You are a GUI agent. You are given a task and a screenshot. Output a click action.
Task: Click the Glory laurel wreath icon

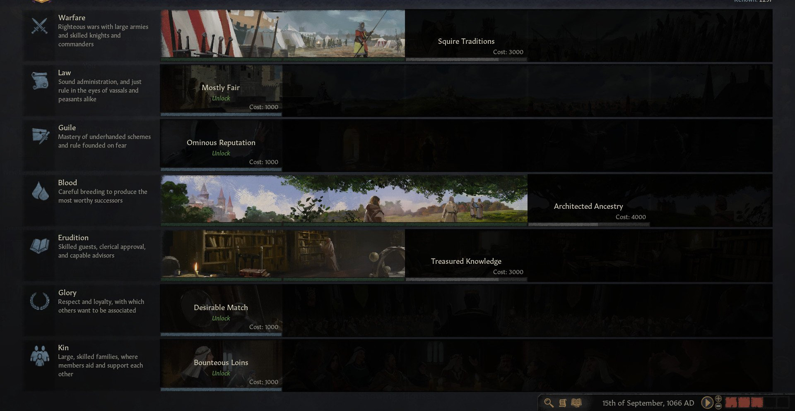(x=40, y=301)
